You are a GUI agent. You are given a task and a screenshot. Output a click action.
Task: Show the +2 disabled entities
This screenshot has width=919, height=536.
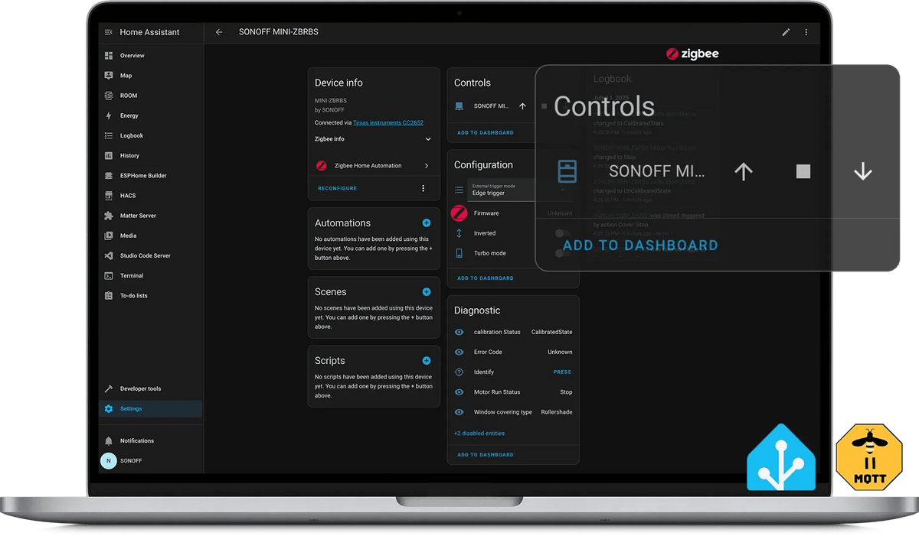pos(479,433)
